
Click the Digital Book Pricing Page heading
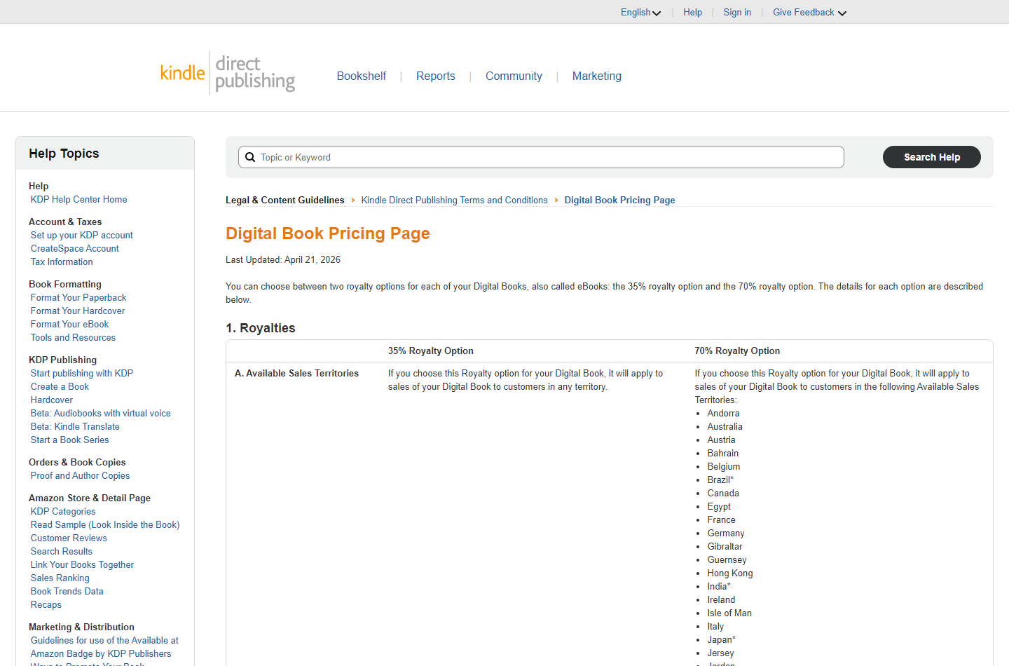pyautogui.click(x=328, y=233)
